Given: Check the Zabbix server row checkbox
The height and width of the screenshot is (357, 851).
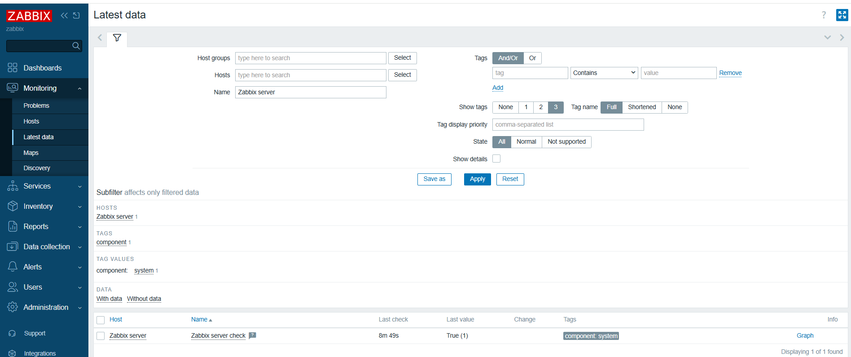Looking at the screenshot, I should coord(101,336).
